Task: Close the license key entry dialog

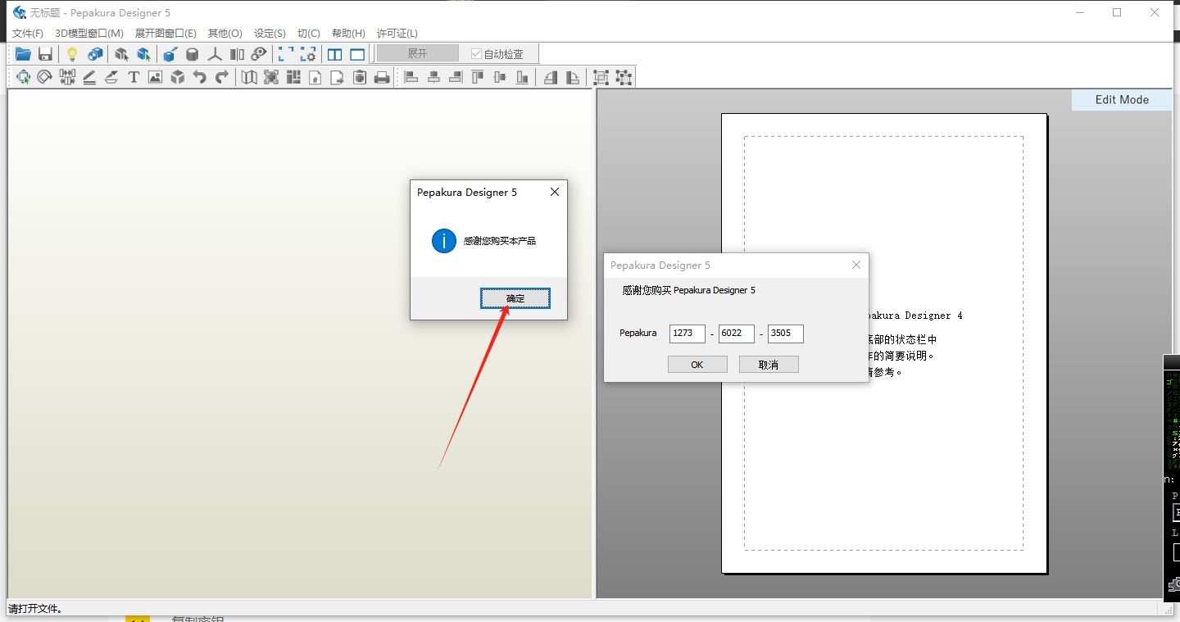Action: tap(856, 265)
